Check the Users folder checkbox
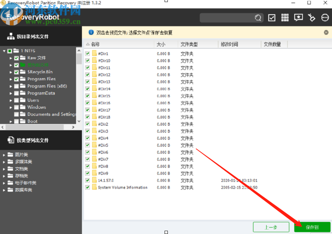Viewport: 332px width, 234px height. click(16, 100)
